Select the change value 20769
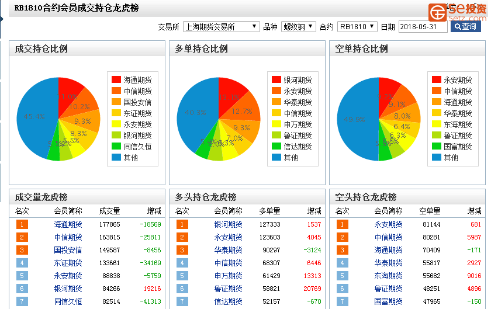Viewport: 491px width, 309px height. (x=312, y=289)
